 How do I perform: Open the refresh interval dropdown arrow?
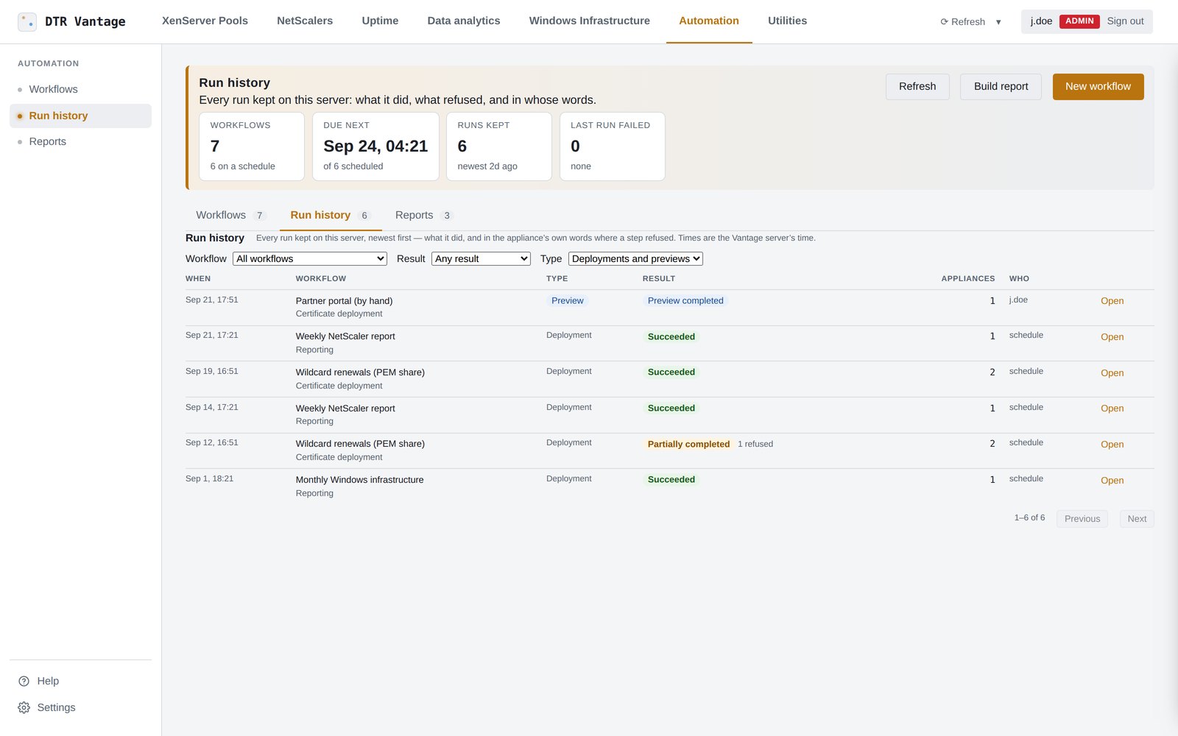click(998, 22)
